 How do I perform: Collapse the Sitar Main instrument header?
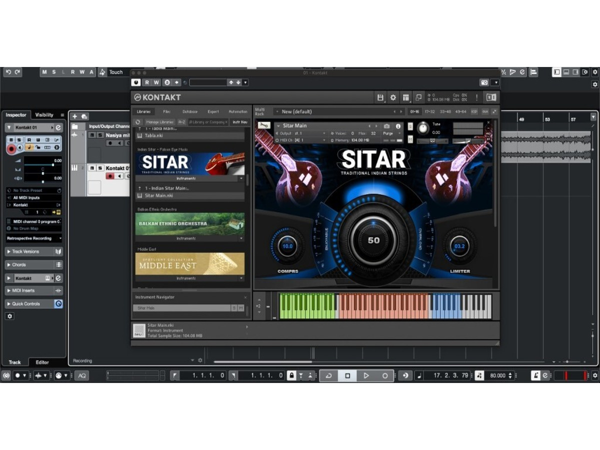tap(279, 125)
